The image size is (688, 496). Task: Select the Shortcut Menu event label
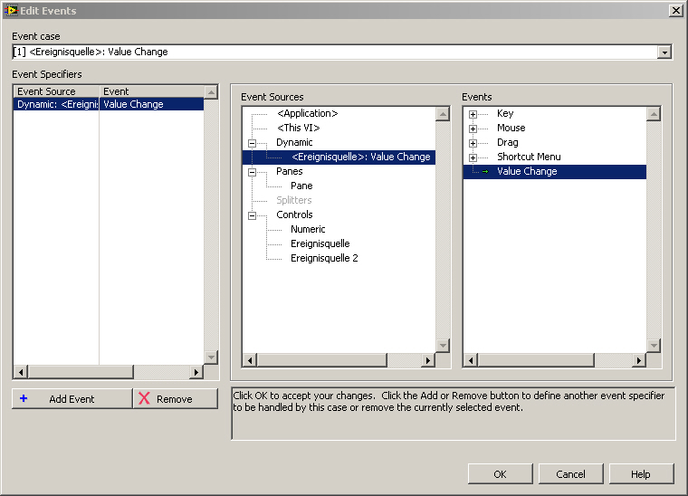[x=529, y=157]
